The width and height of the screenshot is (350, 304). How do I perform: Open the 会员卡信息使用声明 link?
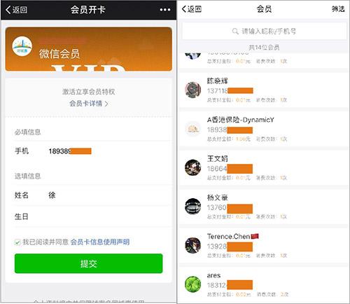(x=100, y=242)
